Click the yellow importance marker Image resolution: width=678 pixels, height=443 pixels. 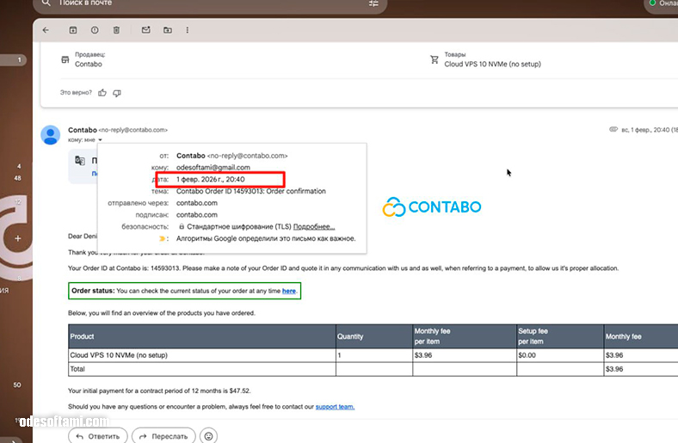coord(163,238)
